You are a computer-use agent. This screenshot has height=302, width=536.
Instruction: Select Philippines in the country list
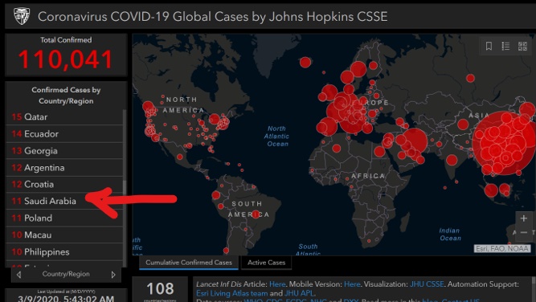[x=64, y=251]
